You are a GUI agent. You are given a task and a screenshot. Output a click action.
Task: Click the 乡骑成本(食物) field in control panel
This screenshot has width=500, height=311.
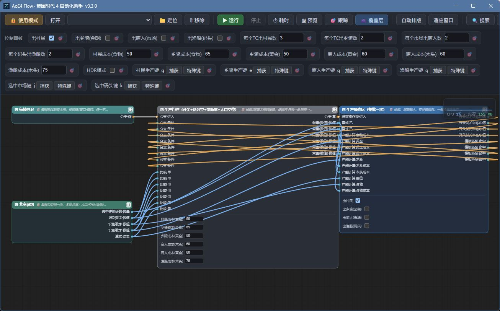(216, 54)
